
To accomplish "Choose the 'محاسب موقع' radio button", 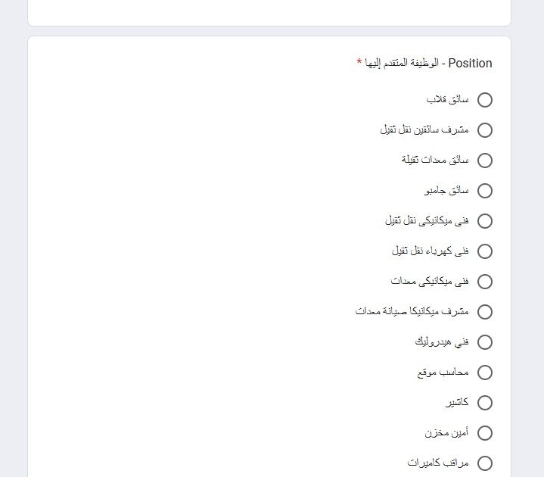I will (485, 373).
